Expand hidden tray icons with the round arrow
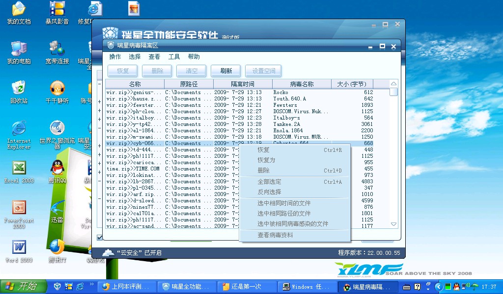This screenshot has height=294, width=503. 439,287
